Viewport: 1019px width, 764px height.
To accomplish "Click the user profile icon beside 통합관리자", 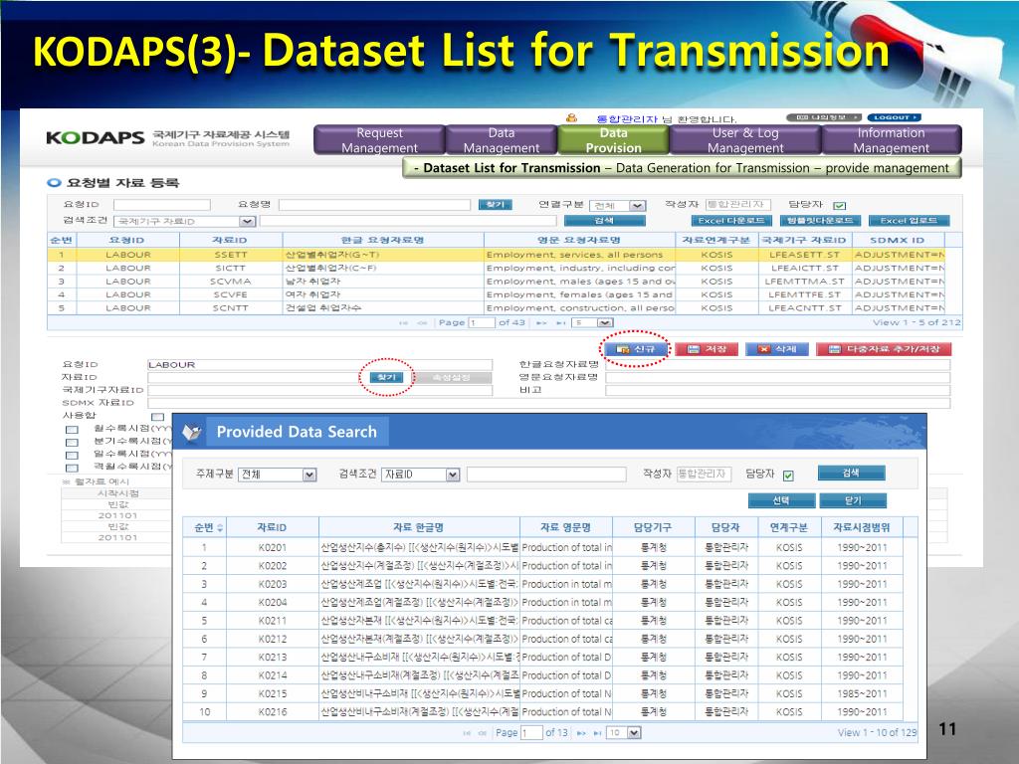I will click(572, 118).
